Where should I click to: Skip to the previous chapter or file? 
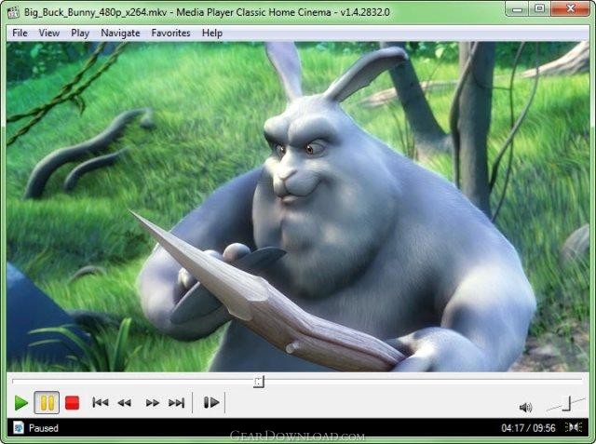pyautogui.click(x=101, y=402)
